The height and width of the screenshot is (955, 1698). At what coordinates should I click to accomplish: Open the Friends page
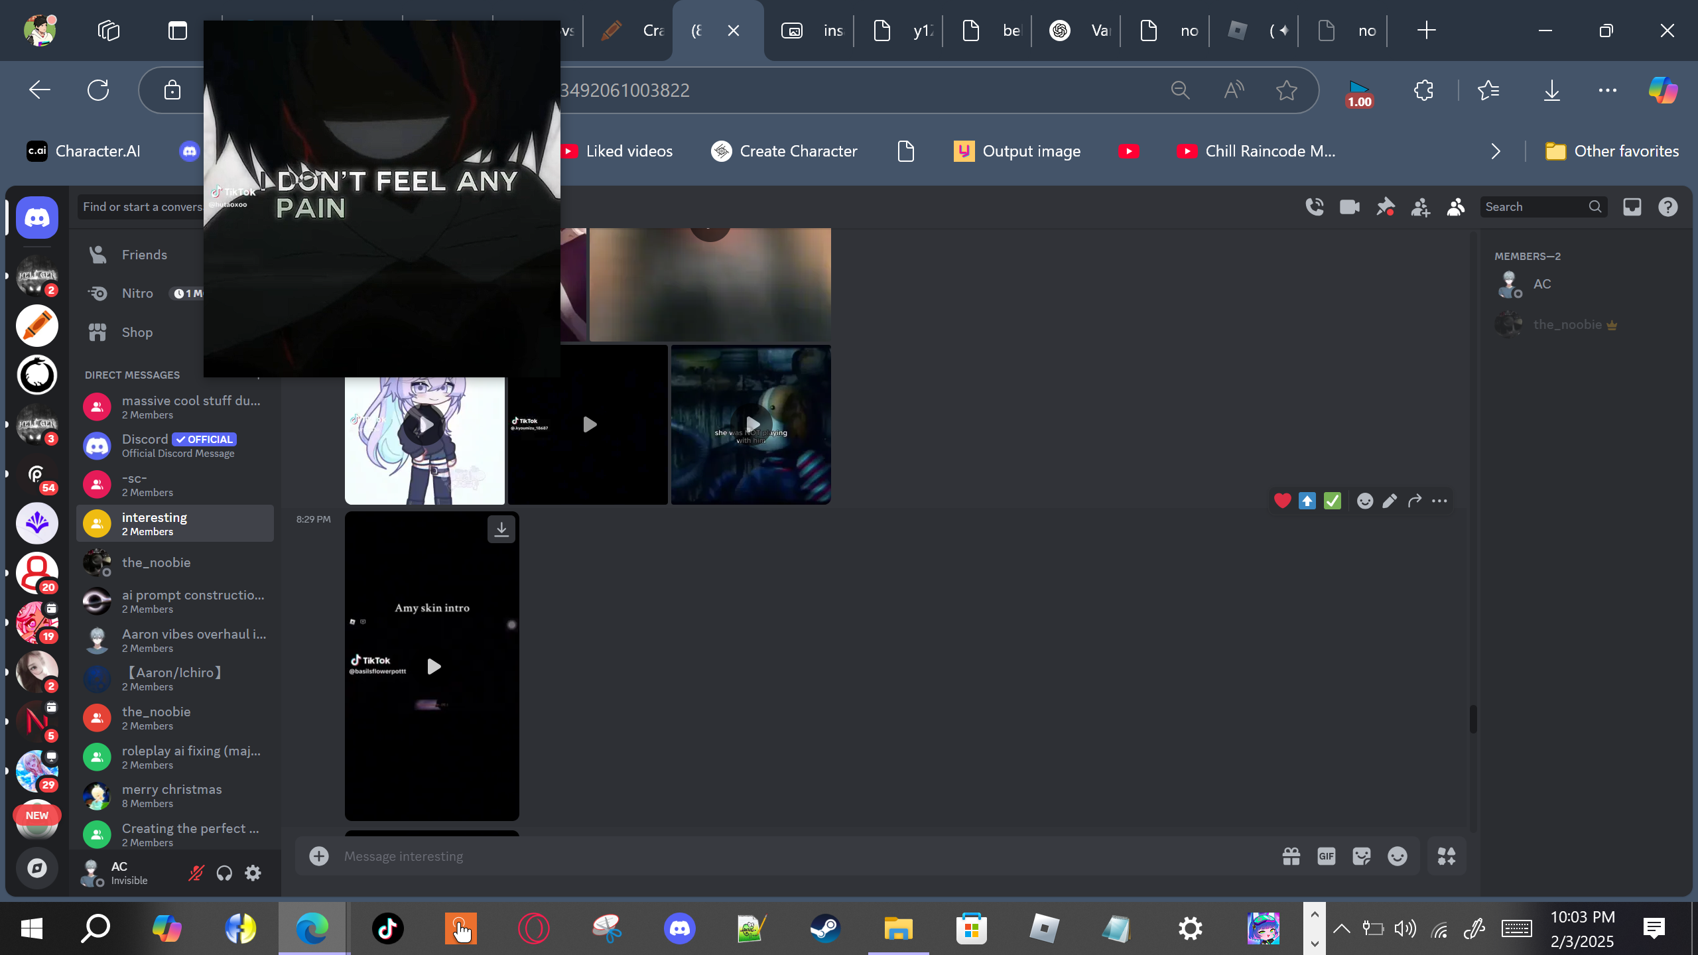pos(145,255)
